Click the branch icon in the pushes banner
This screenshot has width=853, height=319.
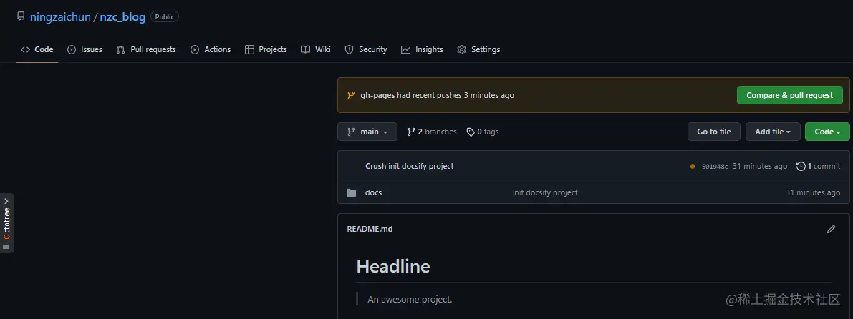click(x=352, y=95)
